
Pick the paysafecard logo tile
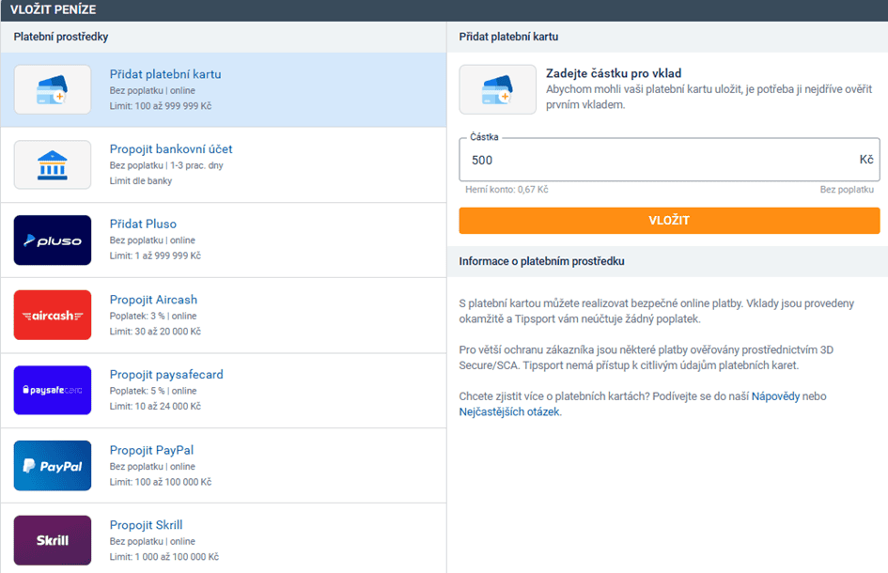tap(53, 390)
